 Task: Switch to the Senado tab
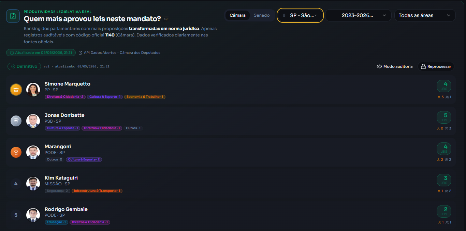pos(262,15)
